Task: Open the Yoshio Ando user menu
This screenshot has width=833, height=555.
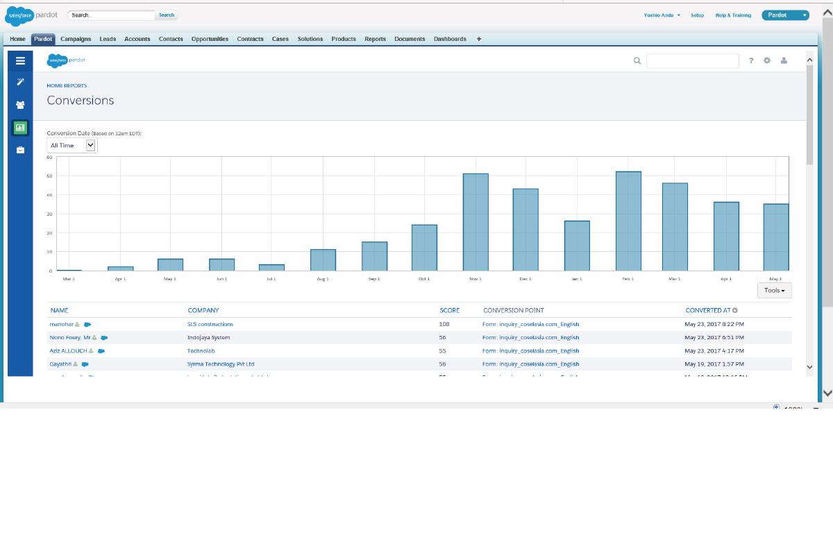Action: point(662,15)
